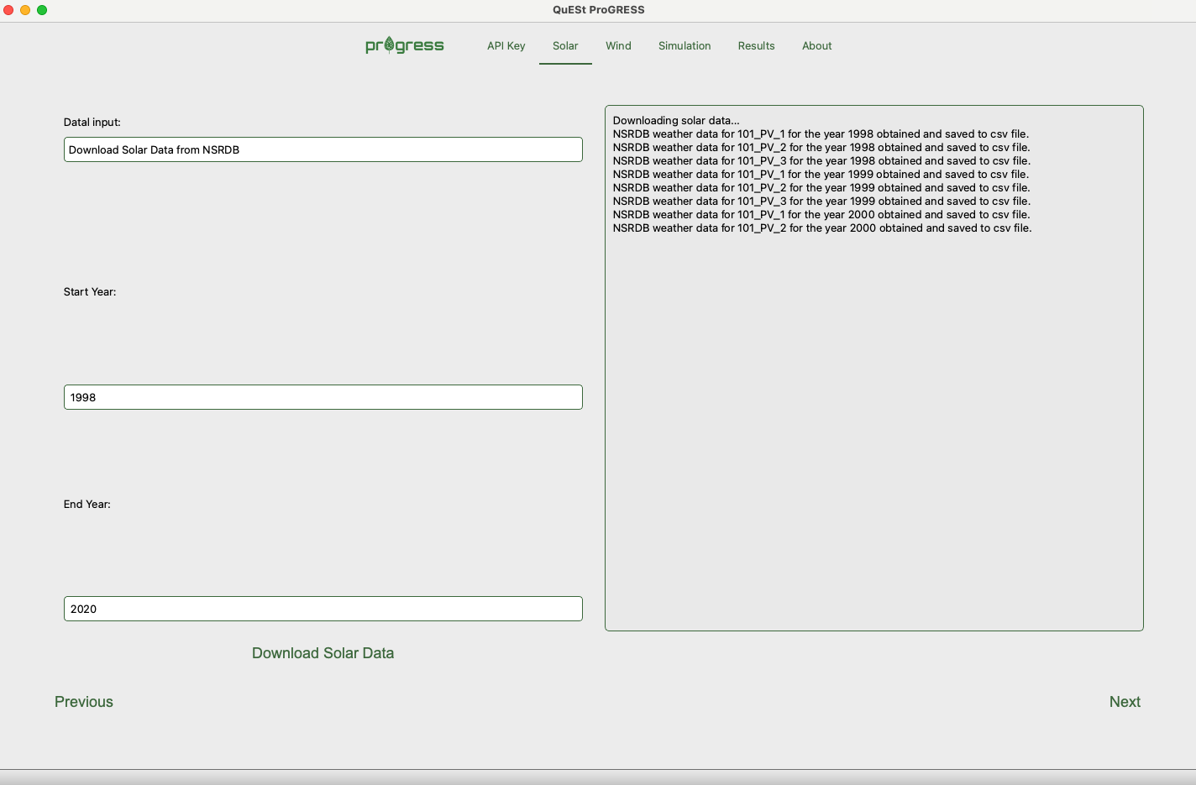View the About tab
Viewport: 1196px width, 785px height.
click(816, 46)
